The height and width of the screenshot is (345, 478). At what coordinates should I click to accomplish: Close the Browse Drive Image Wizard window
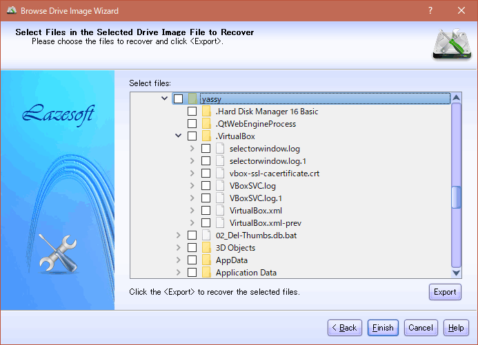click(x=461, y=10)
